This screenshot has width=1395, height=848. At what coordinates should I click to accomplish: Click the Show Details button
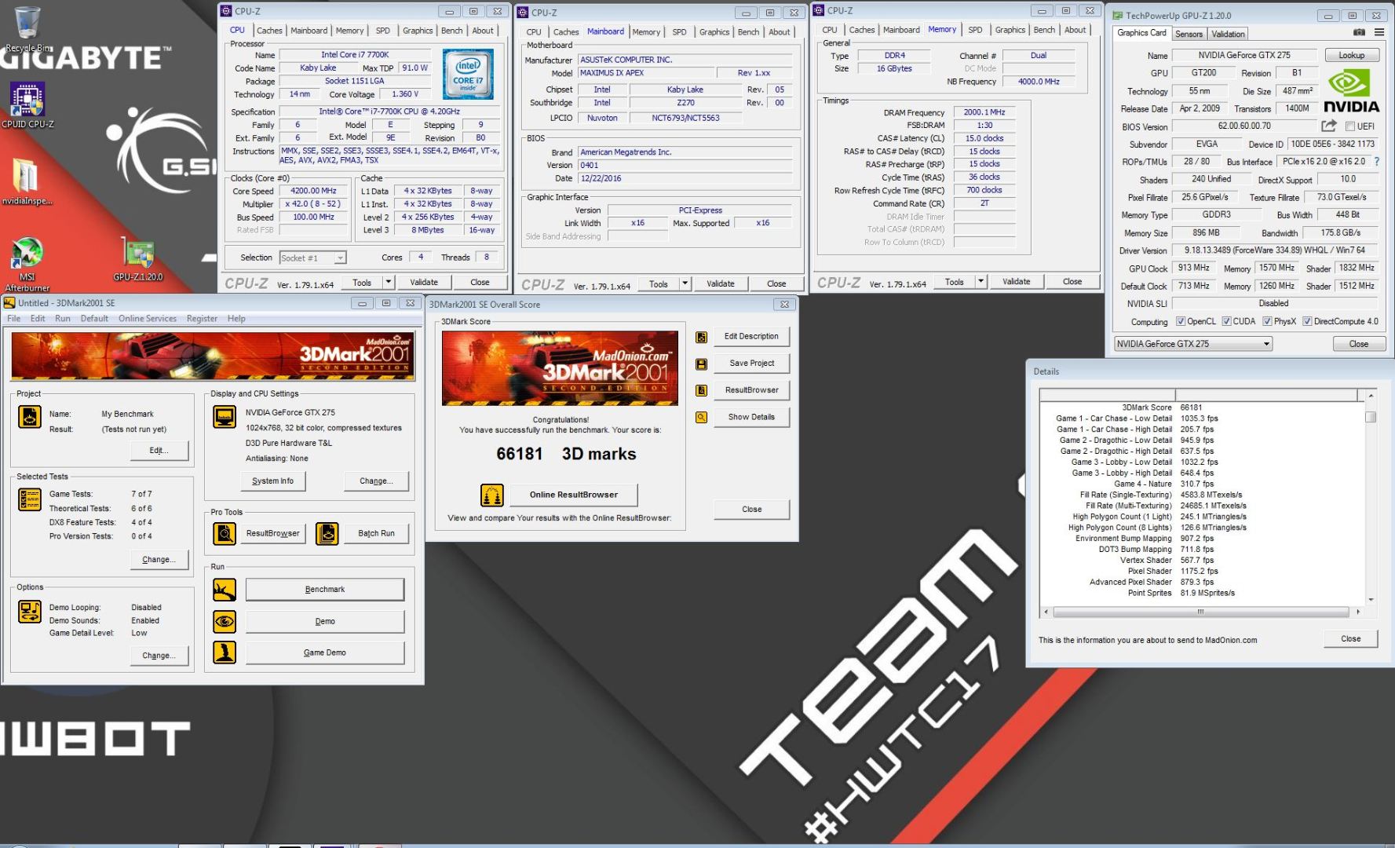(751, 417)
